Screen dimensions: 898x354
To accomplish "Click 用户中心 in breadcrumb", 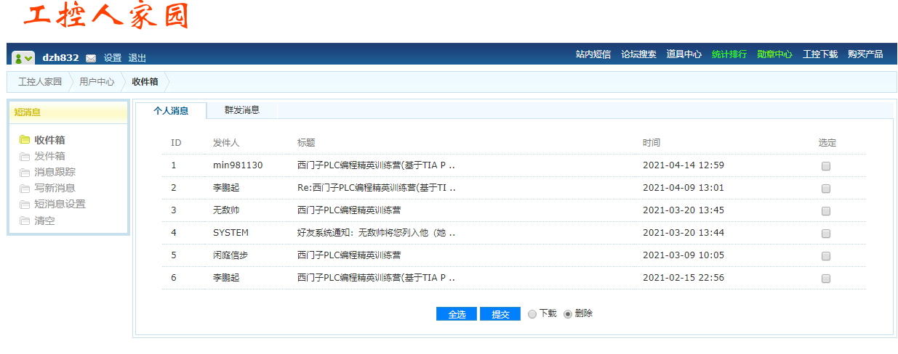I will coord(97,82).
